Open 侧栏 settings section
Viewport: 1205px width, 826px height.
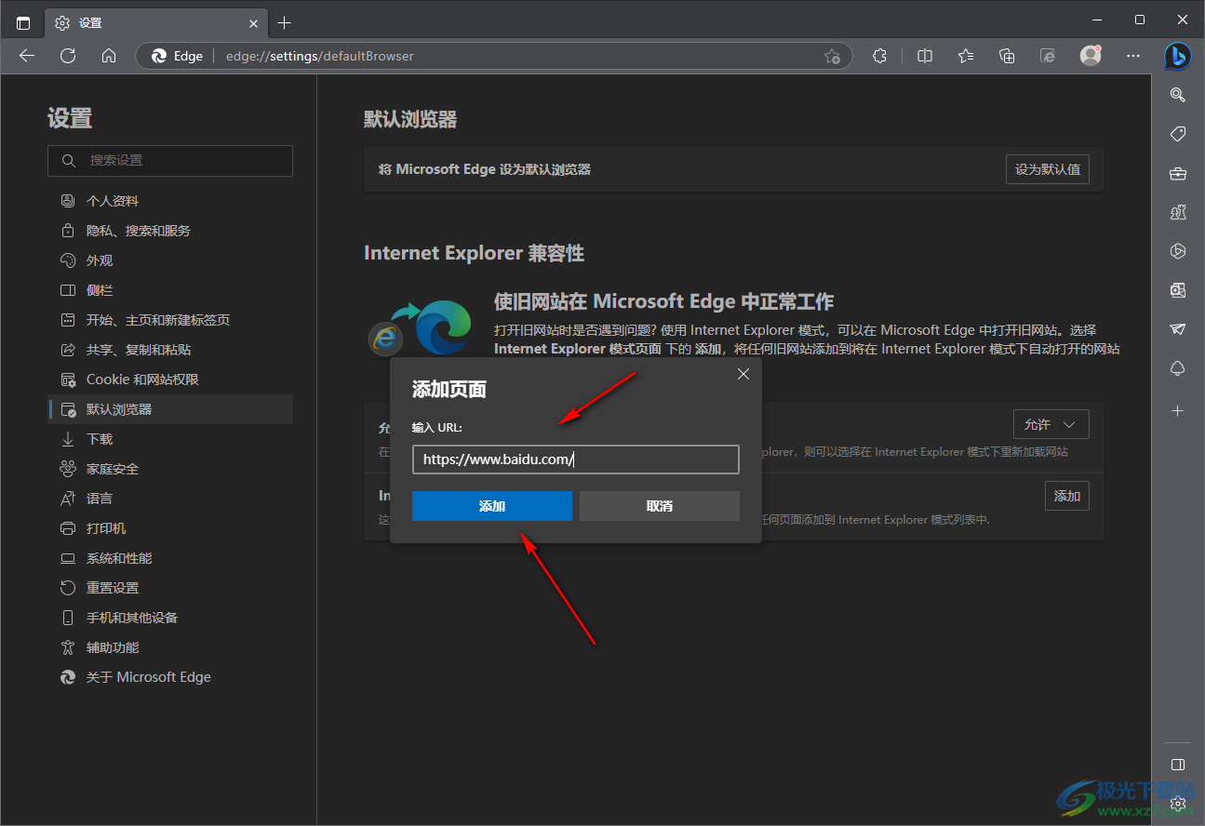coord(170,290)
